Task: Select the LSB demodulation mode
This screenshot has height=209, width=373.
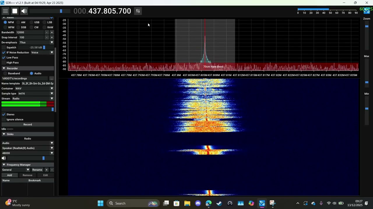Action: click(47, 22)
